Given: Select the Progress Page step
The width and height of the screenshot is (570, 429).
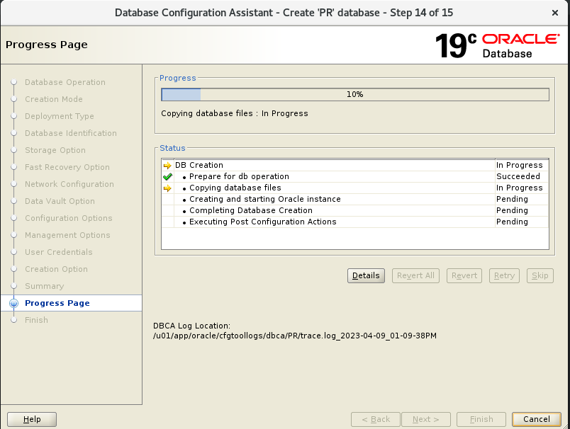Looking at the screenshot, I should tap(57, 303).
